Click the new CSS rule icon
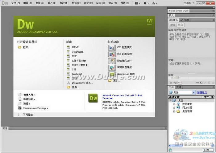Viewport: 216px width, 153px height. coord(201,83)
